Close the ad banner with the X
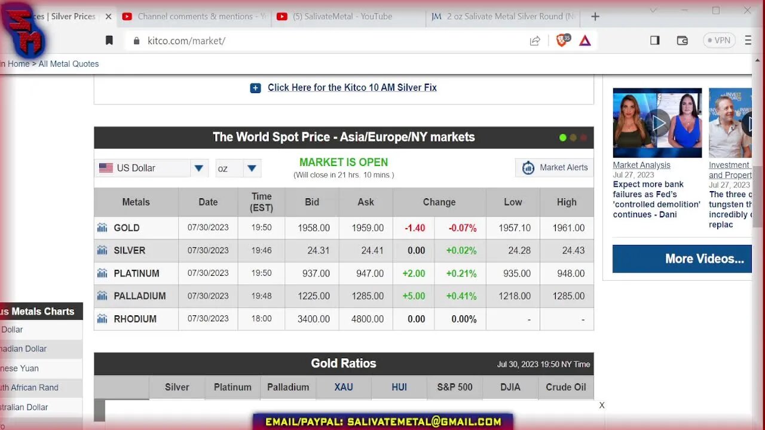 coord(602,406)
